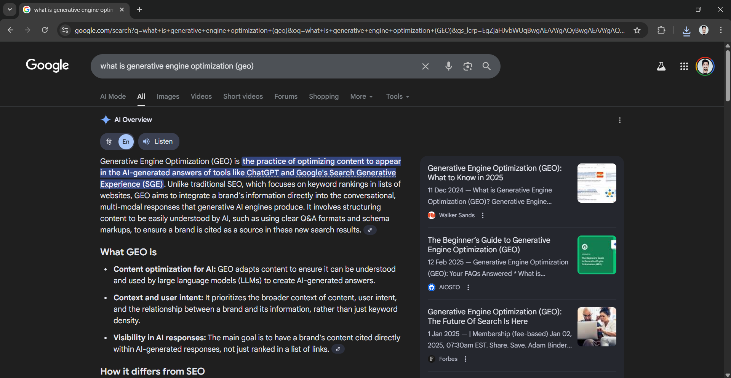Click the magnifying glass to search
The height and width of the screenshot is (378, 731).
(x=486, y=66)
